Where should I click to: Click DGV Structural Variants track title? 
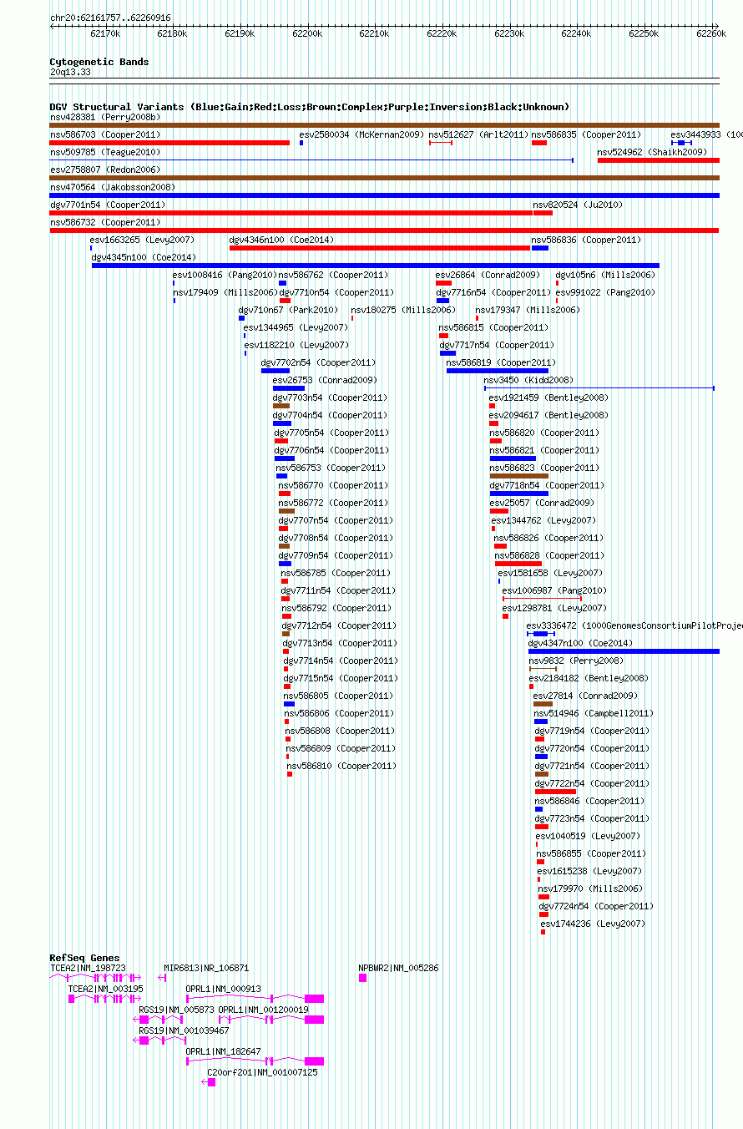point(309,107)
